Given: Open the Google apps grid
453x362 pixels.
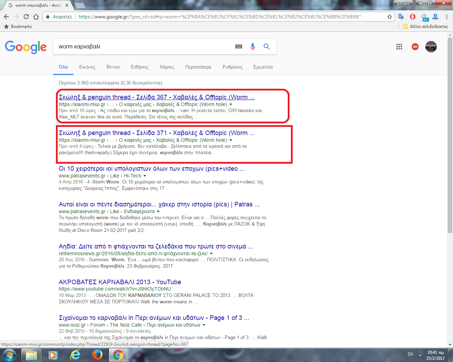Looking at the screenshot, I should coord(399,47).
